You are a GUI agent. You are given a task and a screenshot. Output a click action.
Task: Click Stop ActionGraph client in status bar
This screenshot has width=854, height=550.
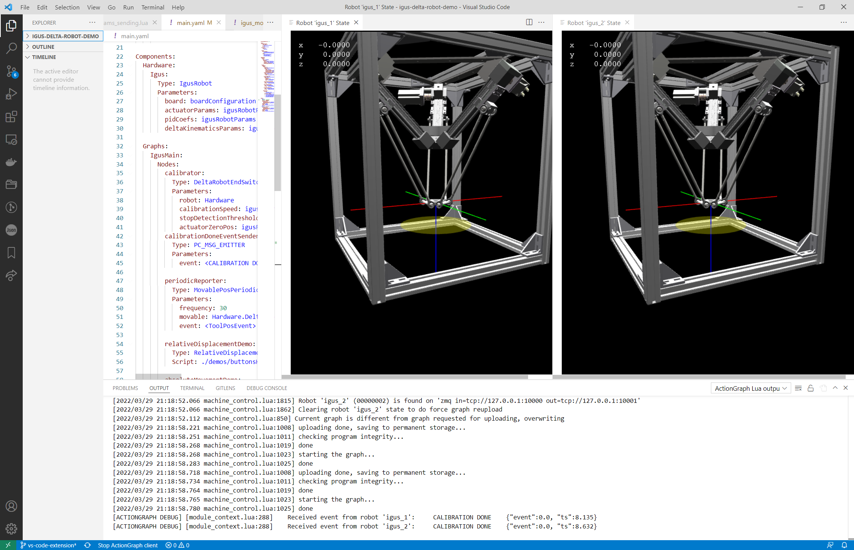128,545
